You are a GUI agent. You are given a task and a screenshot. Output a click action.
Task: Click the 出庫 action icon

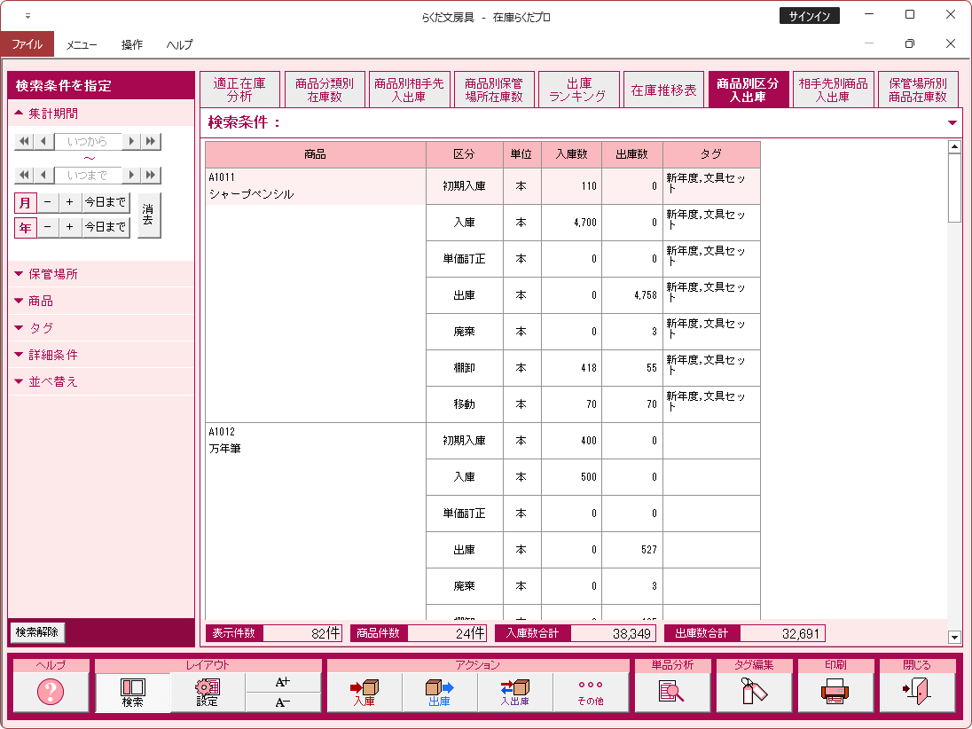[x=440, y=693]
